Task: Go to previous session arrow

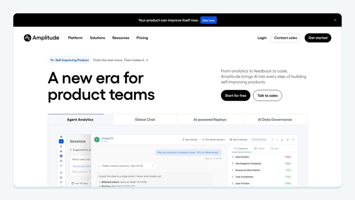Action: coord(272,140)
